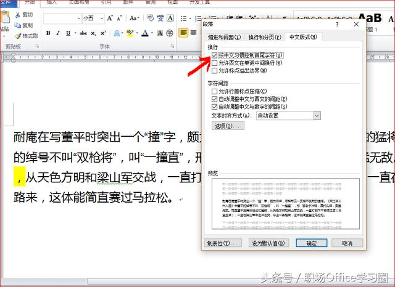The height and width of the screenshot is (287, 395).
Task: Click the grow font icon
Action: click(x=110, y=18)
